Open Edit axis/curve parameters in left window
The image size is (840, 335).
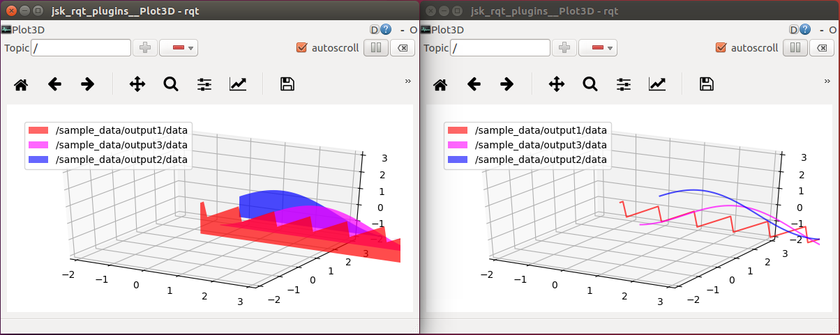[238, 84]
